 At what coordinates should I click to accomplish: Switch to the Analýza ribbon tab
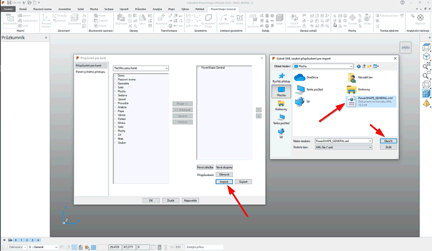point(157,9)
